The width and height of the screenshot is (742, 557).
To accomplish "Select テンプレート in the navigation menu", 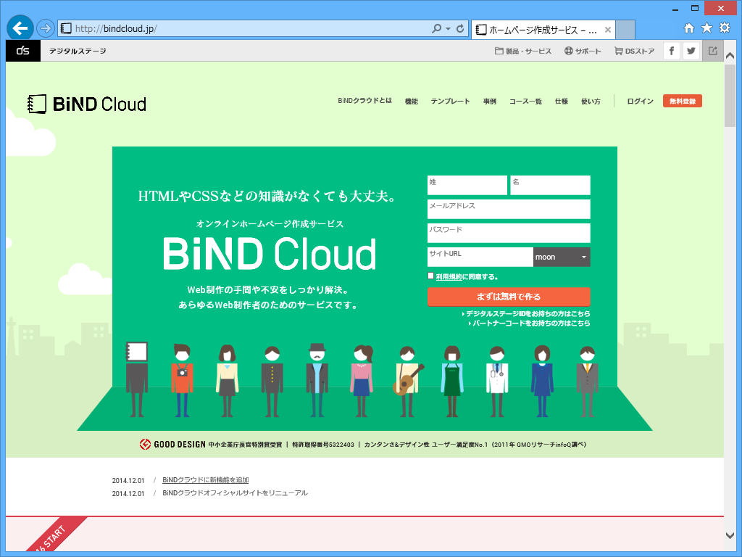I will click(x=450, y=102).
